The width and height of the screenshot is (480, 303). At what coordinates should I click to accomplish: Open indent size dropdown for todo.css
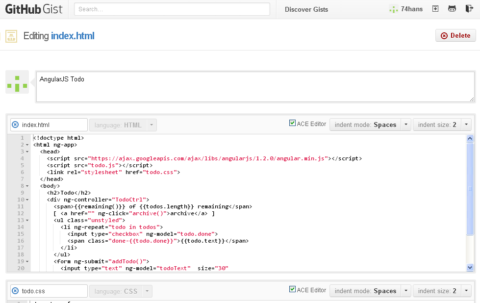(442, 291)
